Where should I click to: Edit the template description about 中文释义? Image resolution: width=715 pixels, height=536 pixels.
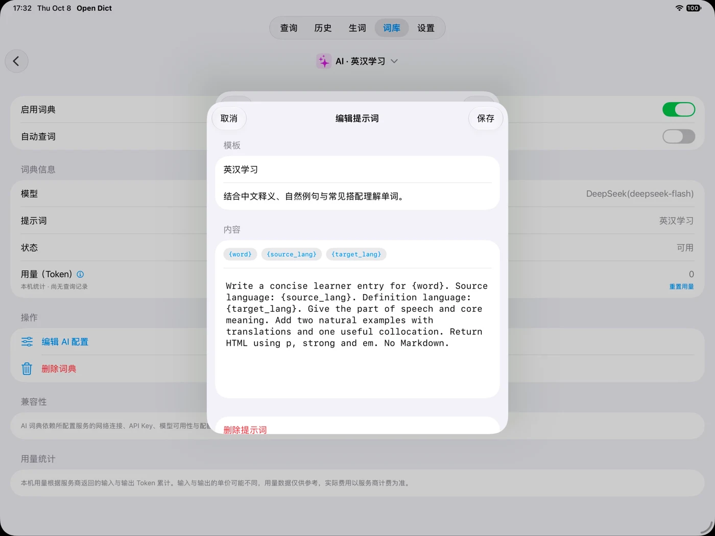[x=357, y=196]
